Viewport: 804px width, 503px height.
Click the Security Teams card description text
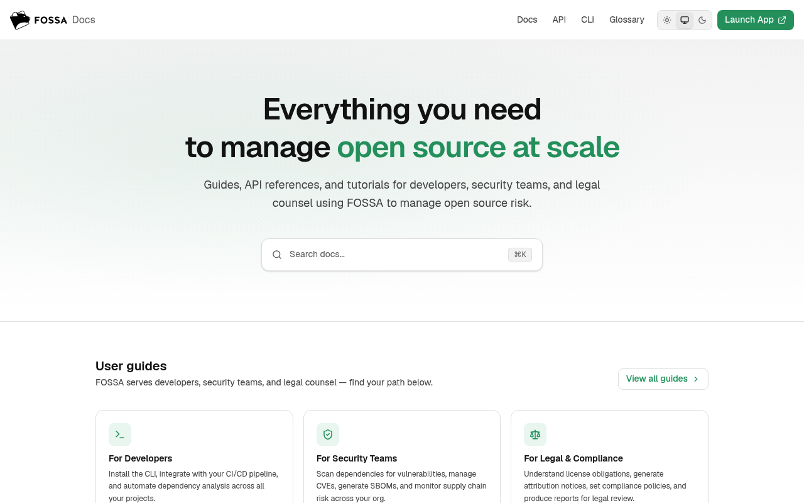pyautogui.click(x=401, y=486)
